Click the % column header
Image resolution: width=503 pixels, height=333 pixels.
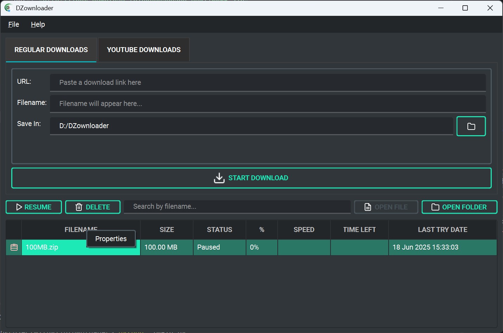(x=262, y=230)
